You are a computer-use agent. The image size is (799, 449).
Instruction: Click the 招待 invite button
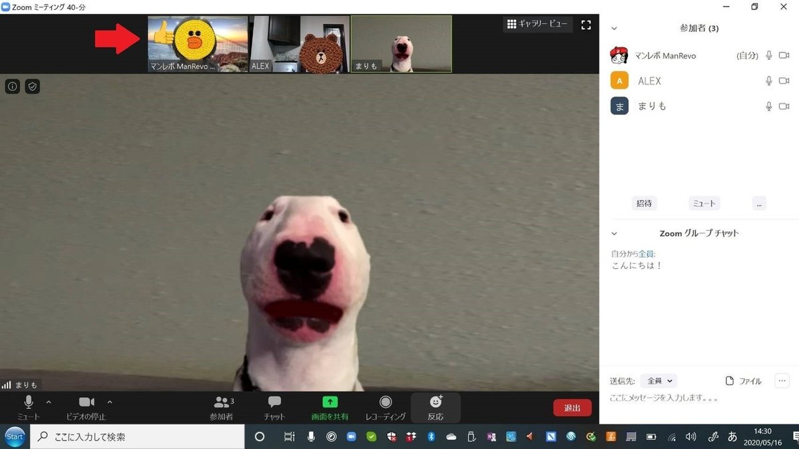[644, 204]
